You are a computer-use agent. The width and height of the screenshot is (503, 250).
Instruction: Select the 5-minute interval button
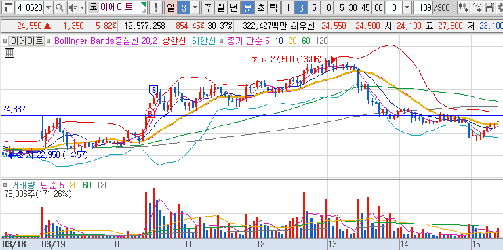(314, 7)
